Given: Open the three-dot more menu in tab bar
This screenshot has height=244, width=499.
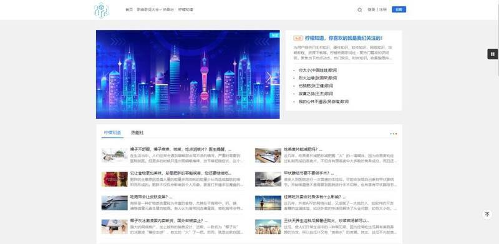Looking at the screenshot, I should click(394, 134).
